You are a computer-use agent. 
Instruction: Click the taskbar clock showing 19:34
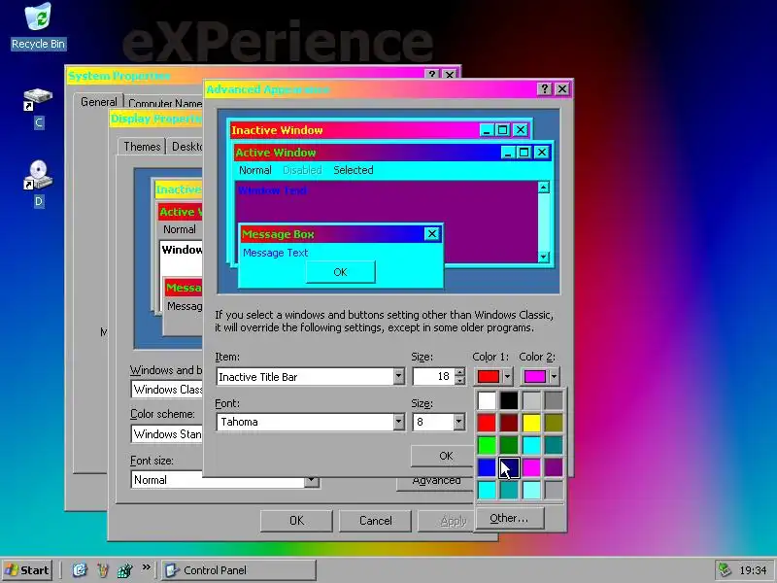tap(753, 570)
